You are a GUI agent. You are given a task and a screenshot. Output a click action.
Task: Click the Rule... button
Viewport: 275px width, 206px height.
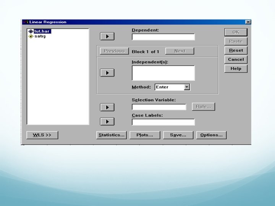[x=204, y=107]
